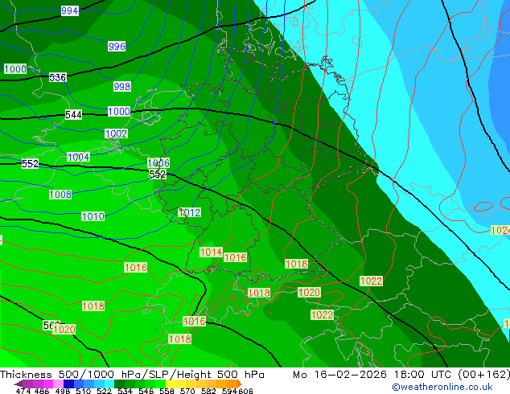The width and height of the screenshot is (510, 394).
Task: Click the 606 legend value
Action: pos(245,391)
